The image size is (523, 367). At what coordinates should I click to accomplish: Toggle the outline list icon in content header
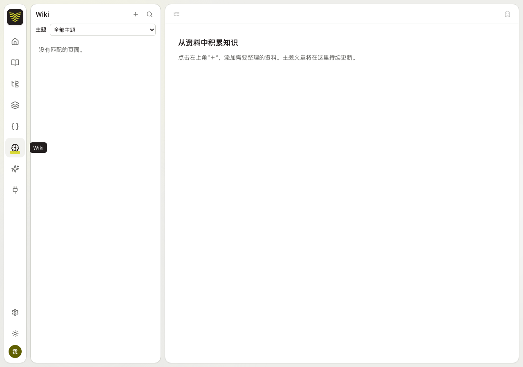click(177, 14)
